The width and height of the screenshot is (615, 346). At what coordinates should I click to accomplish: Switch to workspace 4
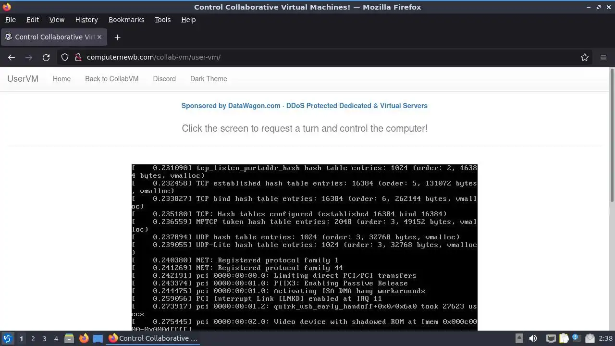[56, 338]
